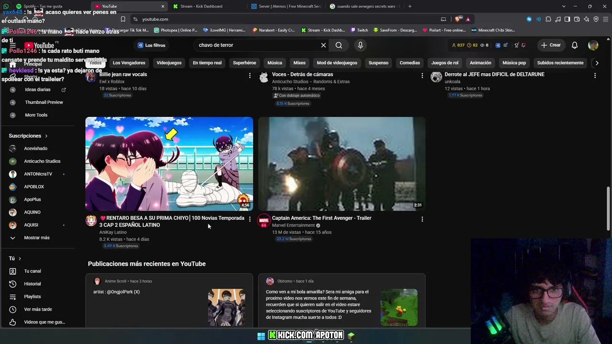Image resolution: width=612 pixels, height=344 pixels.
Task: Click the Tu canal icon in sidebar
Action: pyautogui.click(x=13, y=271)
